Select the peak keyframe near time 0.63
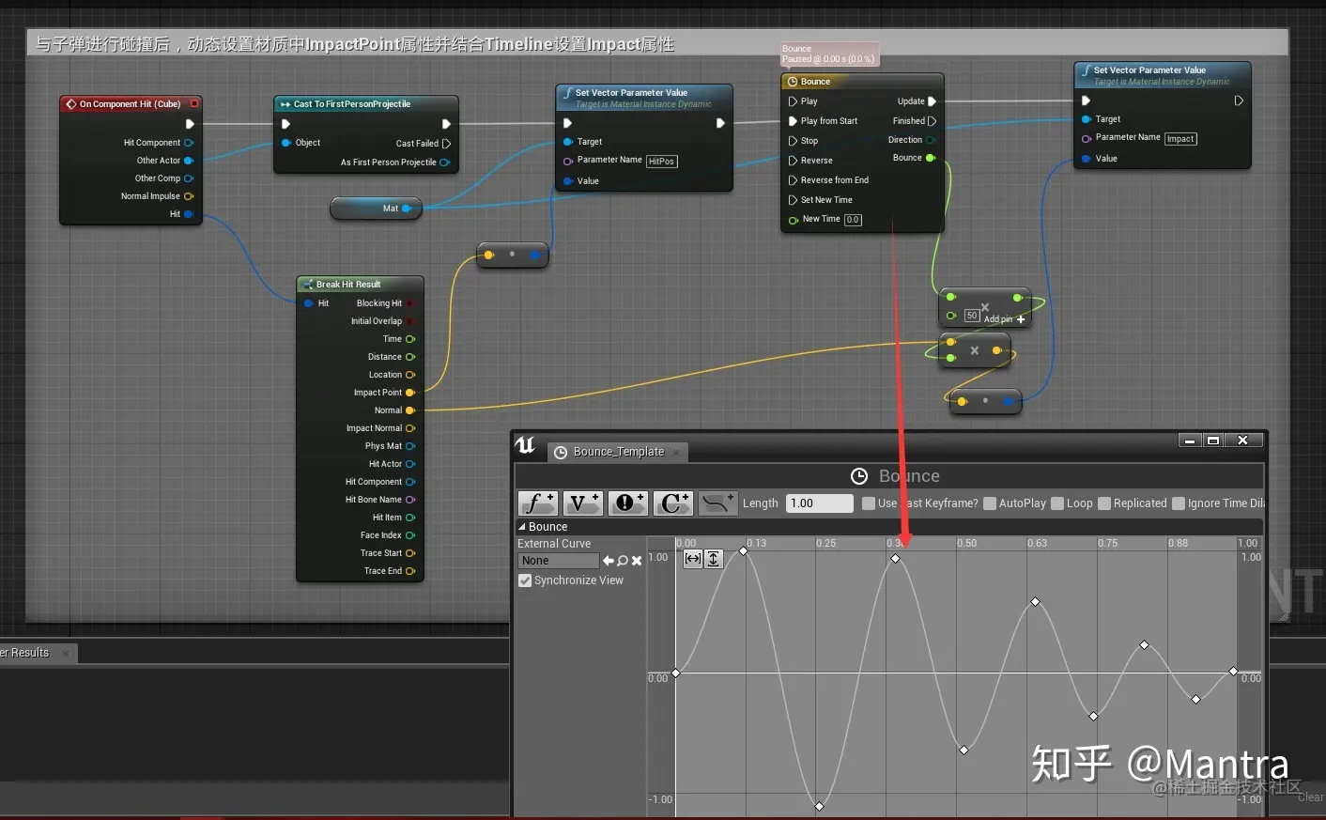This screenshot has width=1326, height=820. tap(1036, 601)
